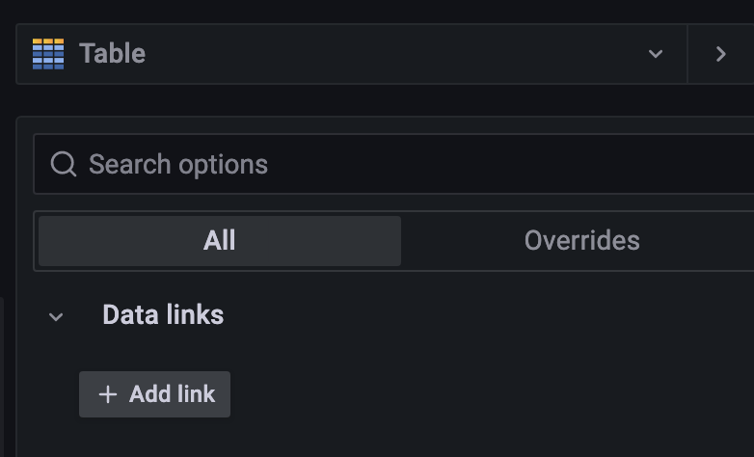Screen dimensions: 754x457
Task: Open the visualization picker dropdown arrow
Action: click(x=656, y=54)
